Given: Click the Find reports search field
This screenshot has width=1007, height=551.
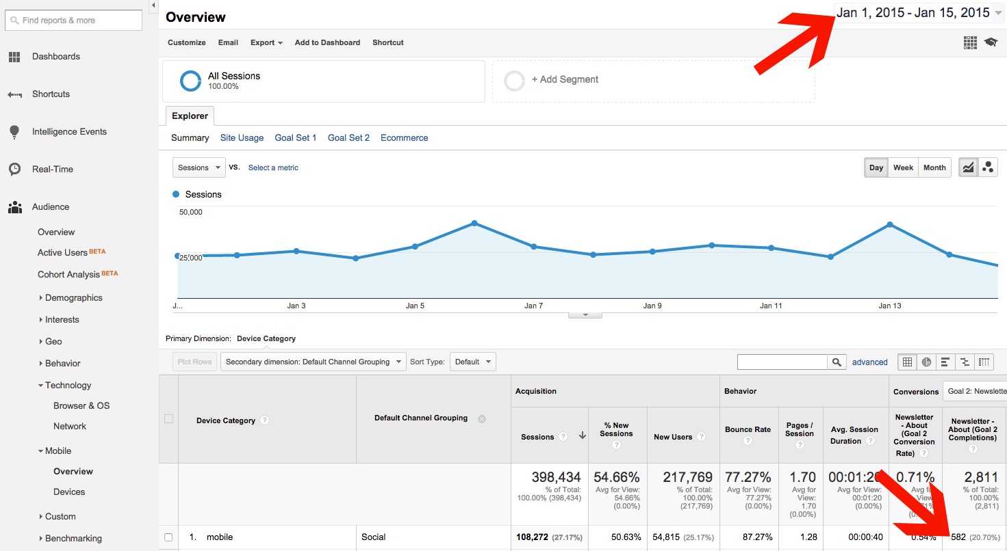Looking at the screenshot, I should click(x=74, y=21).
